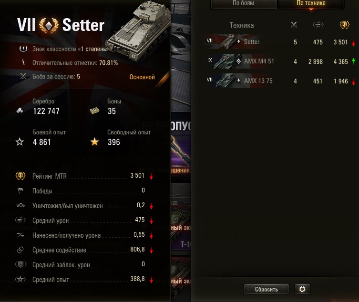Select the По технике tab
359x302 pixels.
point(311,4)
